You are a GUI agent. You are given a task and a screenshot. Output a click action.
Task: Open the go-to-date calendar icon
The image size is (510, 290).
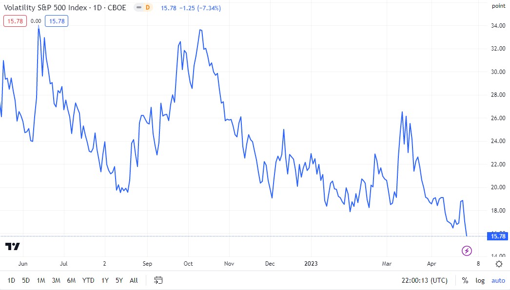coord(158,280)
